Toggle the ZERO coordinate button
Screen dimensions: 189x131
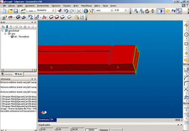pyautogui.click(x=91, y=130)
